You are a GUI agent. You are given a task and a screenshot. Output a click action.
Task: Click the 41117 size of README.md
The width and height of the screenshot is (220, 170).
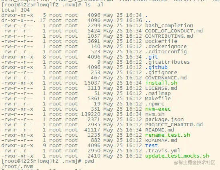(92, 130)
